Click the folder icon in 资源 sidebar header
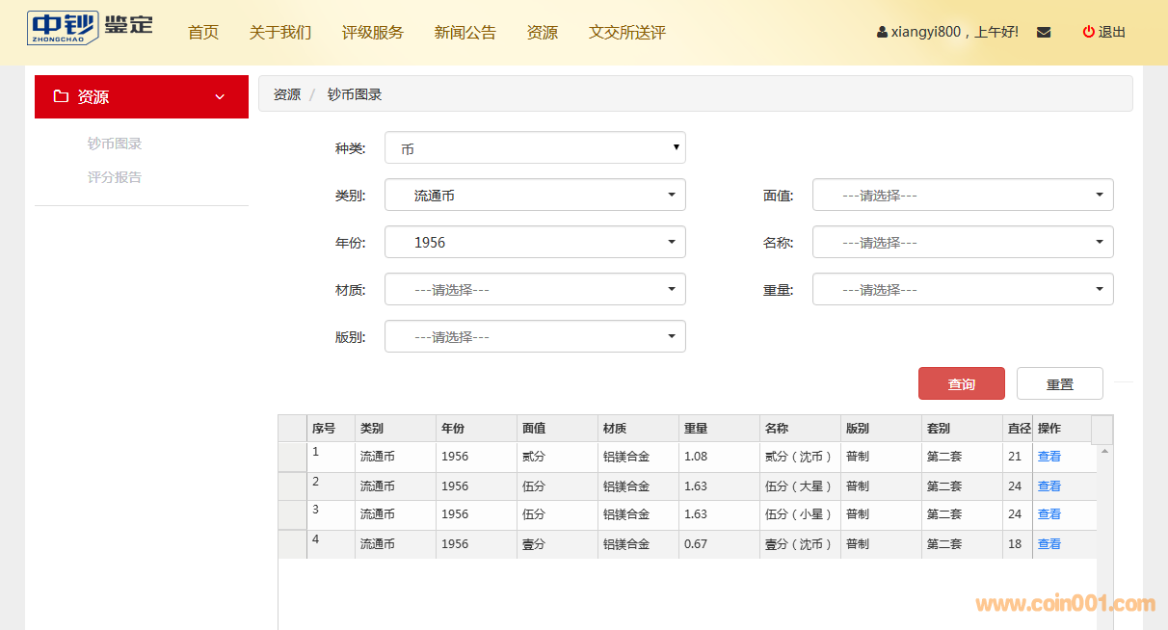 click(61, 96)
